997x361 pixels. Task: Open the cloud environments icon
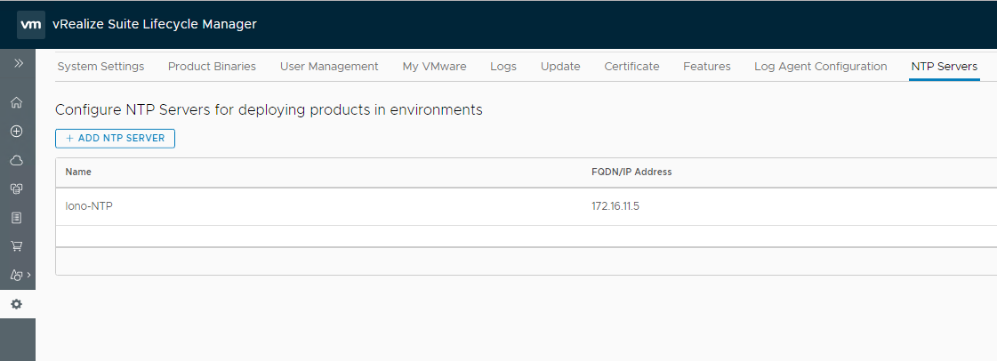(x=16, y=160)
